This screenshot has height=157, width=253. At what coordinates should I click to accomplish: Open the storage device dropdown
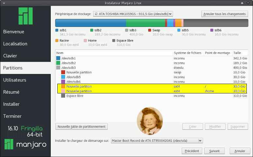tap(133, 14)
